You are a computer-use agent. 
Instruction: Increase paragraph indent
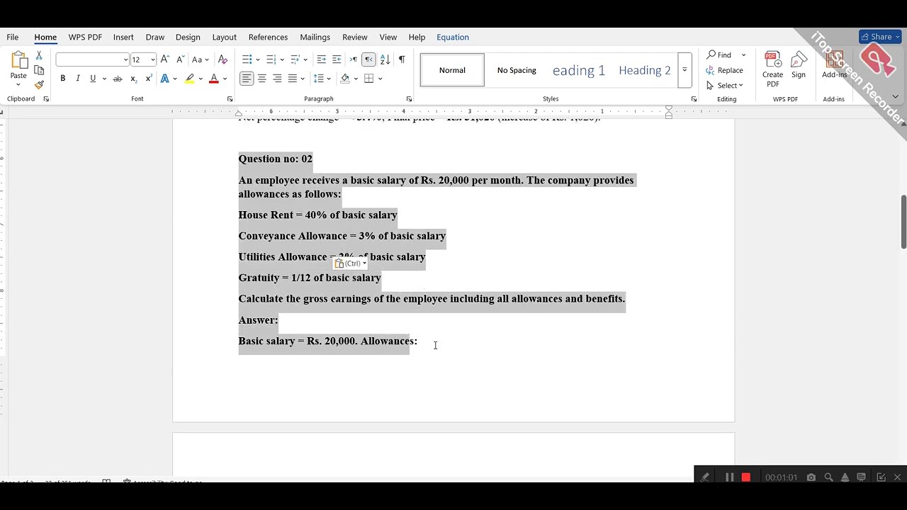coord(337,59)
